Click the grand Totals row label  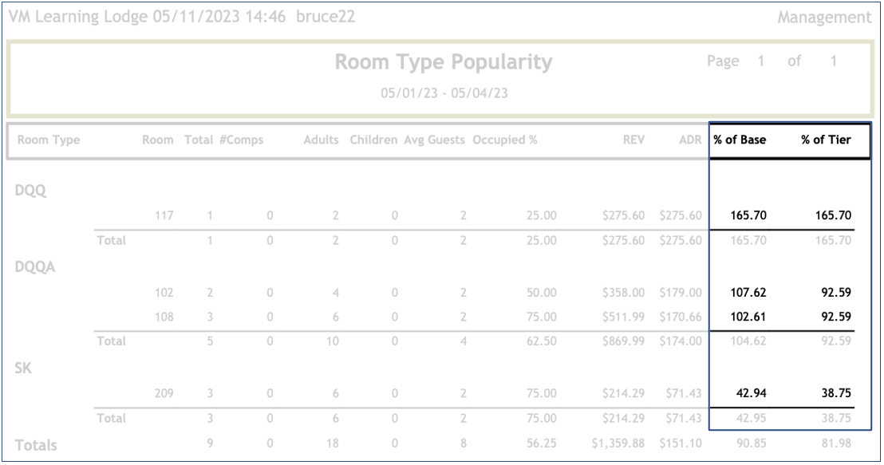click(36, 445)
